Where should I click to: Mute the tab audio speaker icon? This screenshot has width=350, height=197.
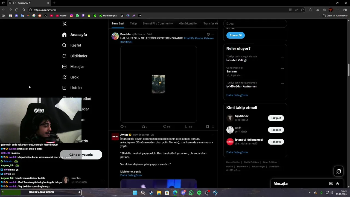tap(14, 3)
